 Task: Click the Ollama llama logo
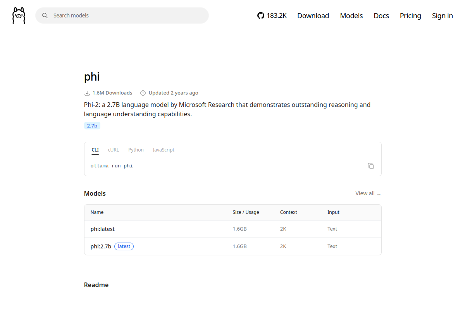(19, 15)
